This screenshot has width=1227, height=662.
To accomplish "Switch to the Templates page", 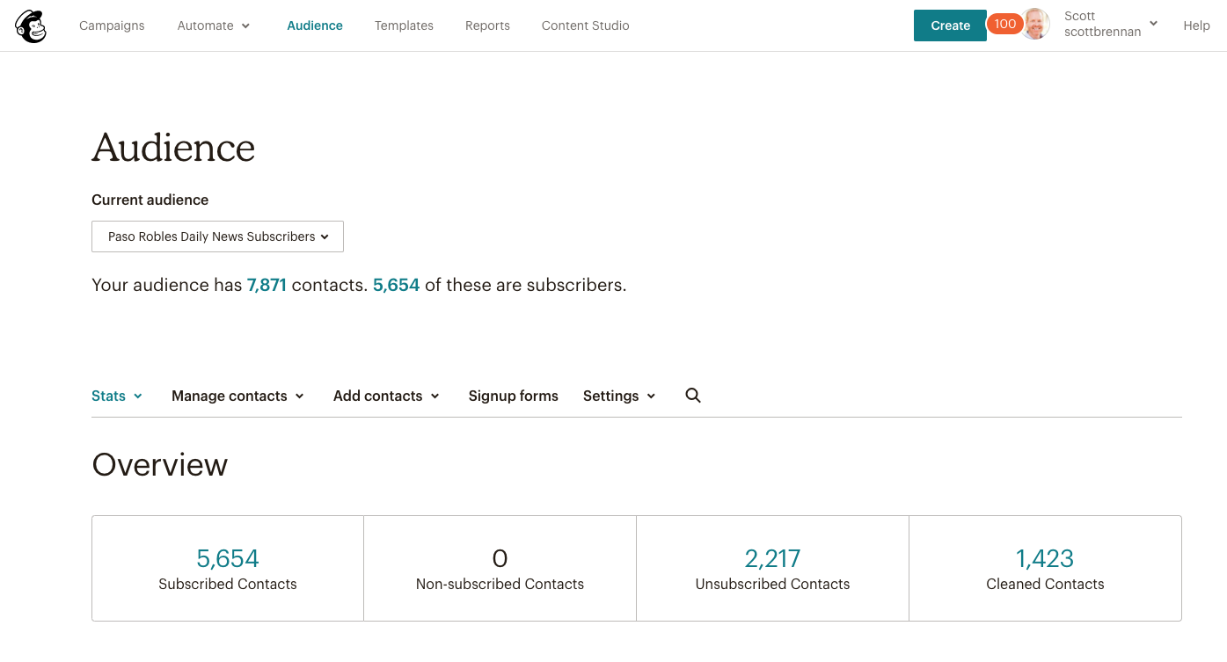I will tap(404, 25).
